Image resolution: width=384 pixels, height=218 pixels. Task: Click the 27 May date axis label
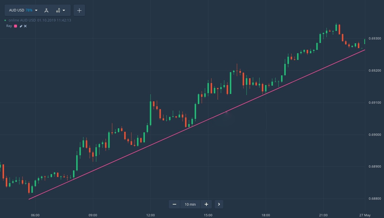[x=365, y=215]
